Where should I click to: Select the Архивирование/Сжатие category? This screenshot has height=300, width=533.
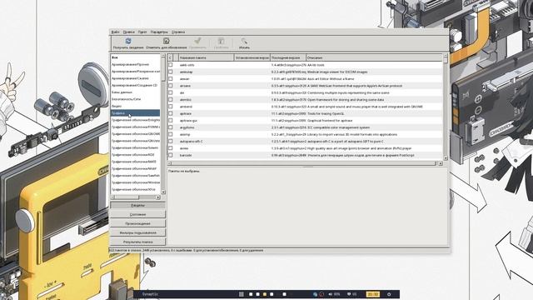(135, 78)
